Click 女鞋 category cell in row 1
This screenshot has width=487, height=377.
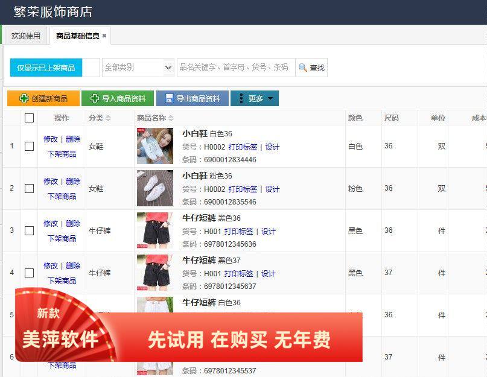point(96,146)
